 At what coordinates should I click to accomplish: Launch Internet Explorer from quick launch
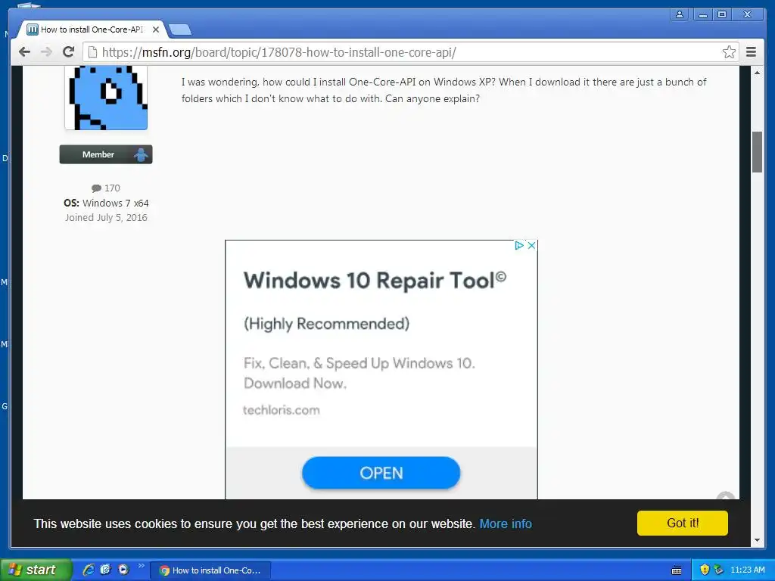(x=89, y=570)
